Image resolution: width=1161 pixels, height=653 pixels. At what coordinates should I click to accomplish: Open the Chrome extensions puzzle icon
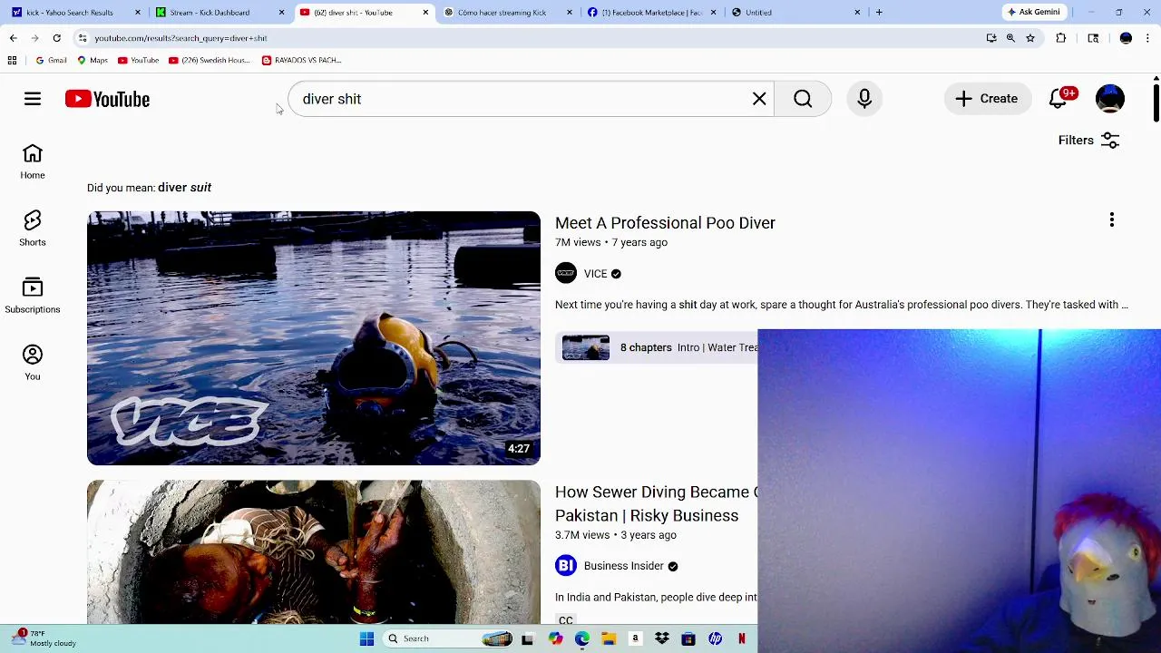point(1061,38)
